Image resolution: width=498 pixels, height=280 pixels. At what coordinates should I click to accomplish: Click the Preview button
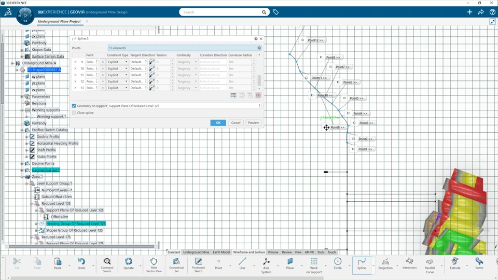point(253,122)
